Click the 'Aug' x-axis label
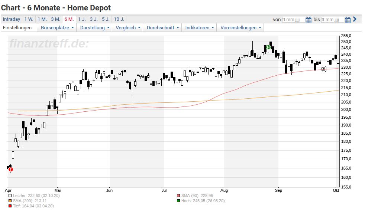 coord(224,190)
